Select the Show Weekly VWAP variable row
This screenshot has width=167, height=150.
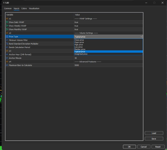tap(39, 26)
